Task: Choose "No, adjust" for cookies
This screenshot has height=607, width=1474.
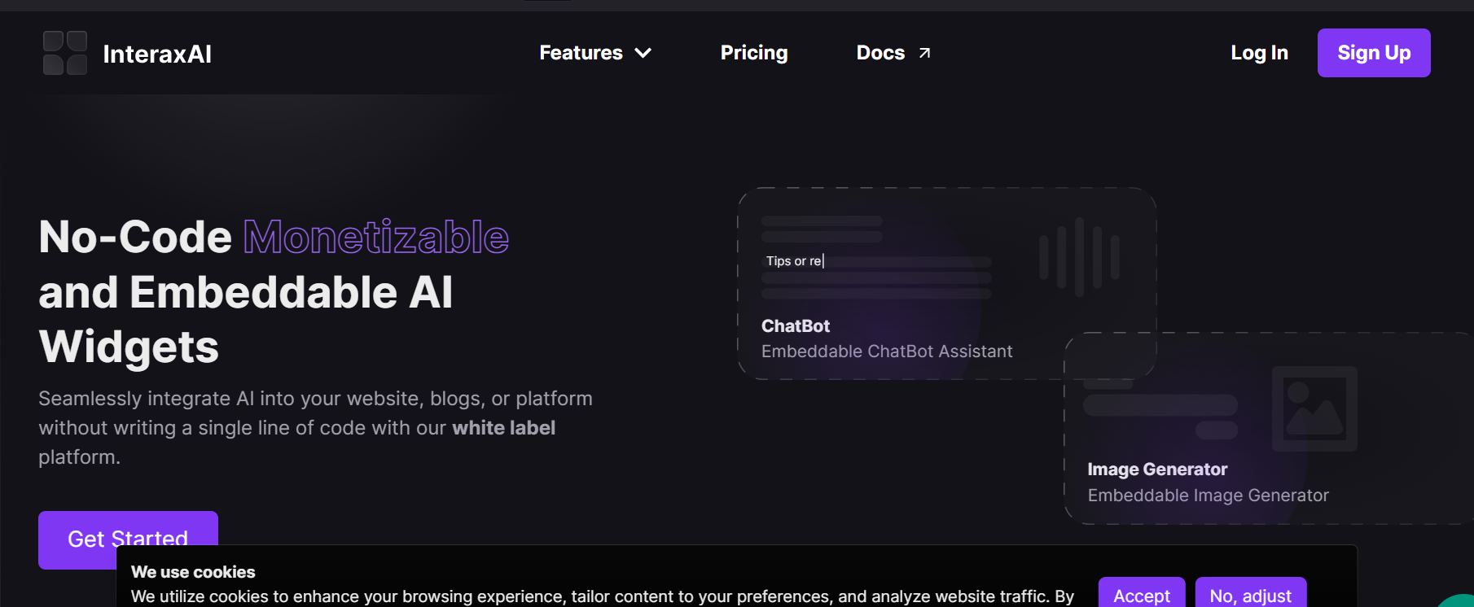Action: coord(1251,595)
